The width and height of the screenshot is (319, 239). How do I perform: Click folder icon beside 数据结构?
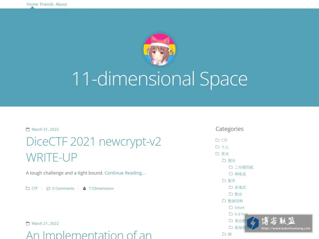[224, 201]
